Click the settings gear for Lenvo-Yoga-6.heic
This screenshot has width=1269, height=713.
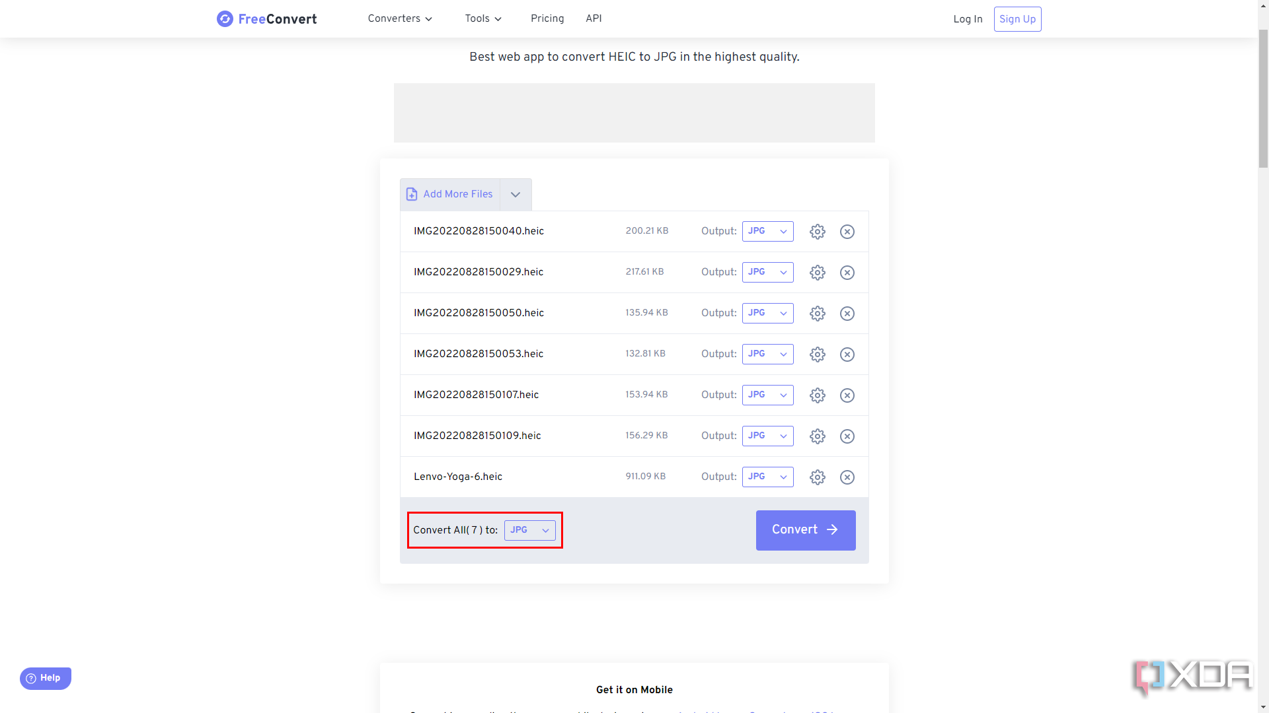818,477
